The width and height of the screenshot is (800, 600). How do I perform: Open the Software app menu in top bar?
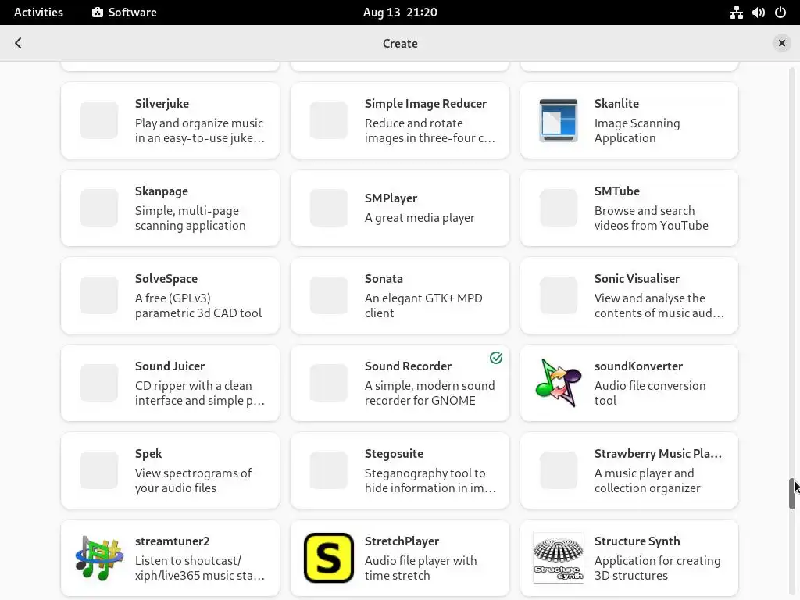coord(124,12)
